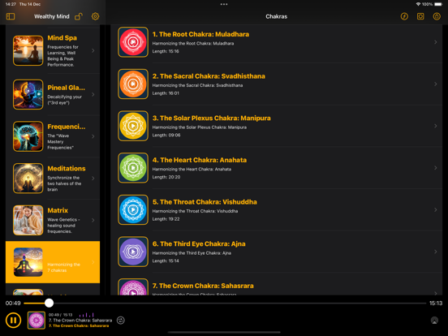This screenshot has width=448, height=336.
Task: Play the Root Chakra red icon
Action: click(133, 42)
